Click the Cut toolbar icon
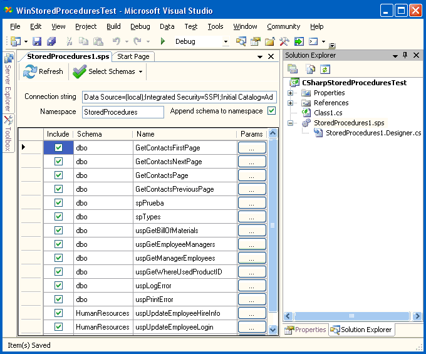The width and height of the screenshot is (426, 354). [70, 41]
